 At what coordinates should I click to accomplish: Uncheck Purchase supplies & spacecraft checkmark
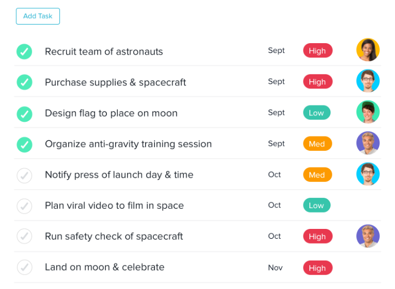click(24, 82)
